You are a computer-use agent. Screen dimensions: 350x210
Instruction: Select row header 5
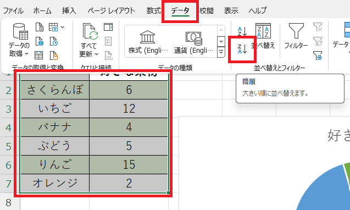pyautogui.click(x=8, y=146)
